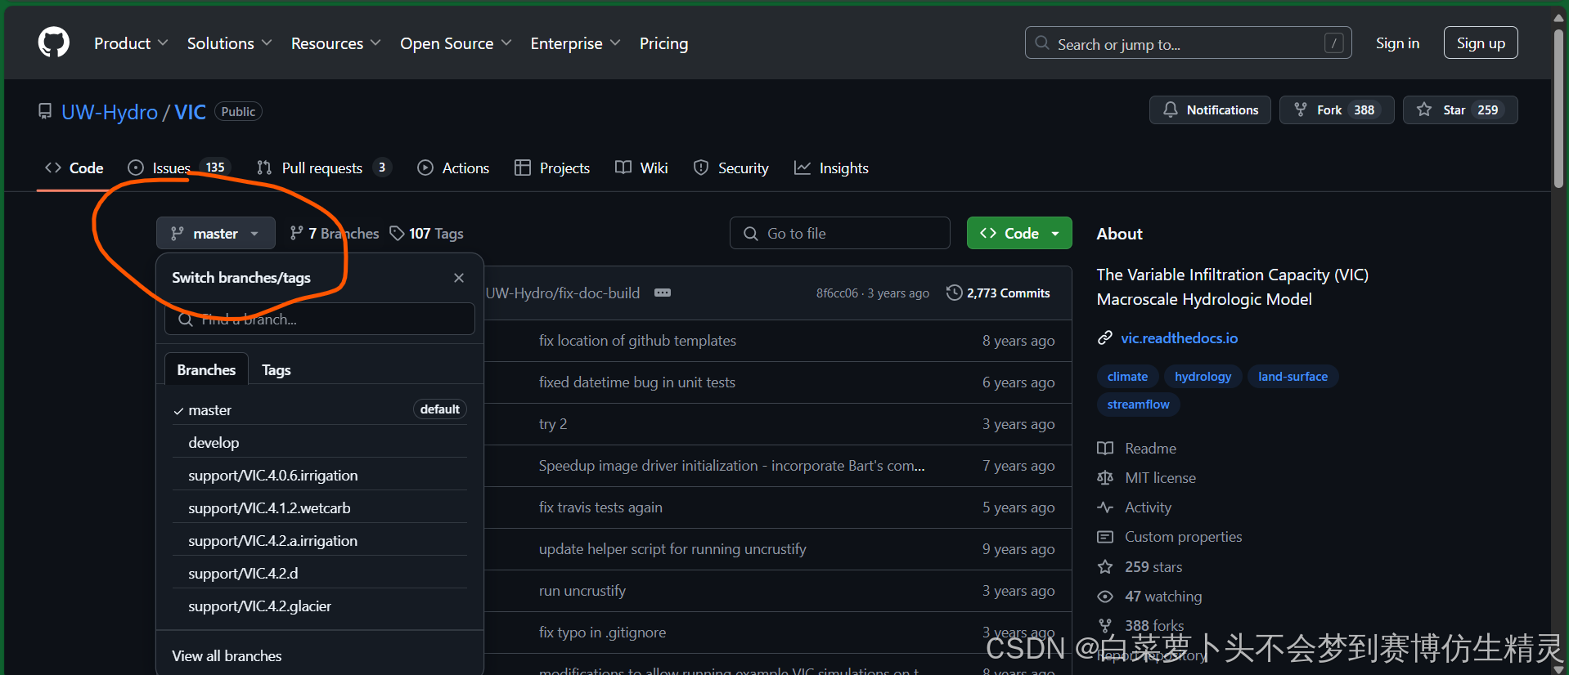
Task: Expand the Solutions menu
Action: tap(229, 43)
